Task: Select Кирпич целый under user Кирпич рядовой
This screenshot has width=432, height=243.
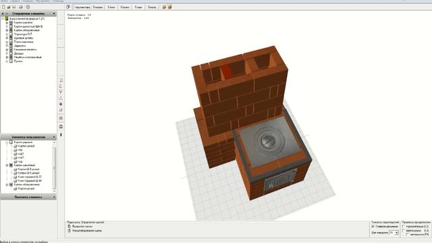Action: coord(26,146)
